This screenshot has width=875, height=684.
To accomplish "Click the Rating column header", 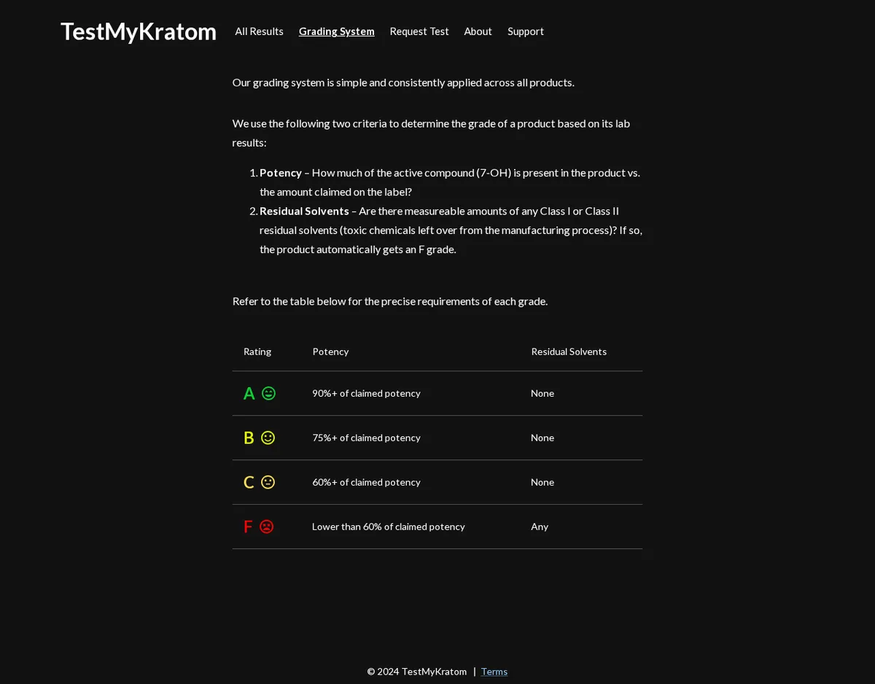I will 257,351.
